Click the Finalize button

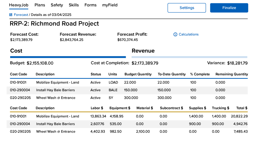[229, 8]
